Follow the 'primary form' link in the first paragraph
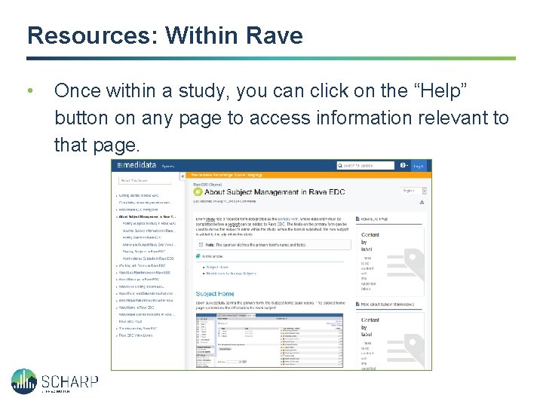The height and width of the screenshot is (407, 543). click(x=288, y=219)
